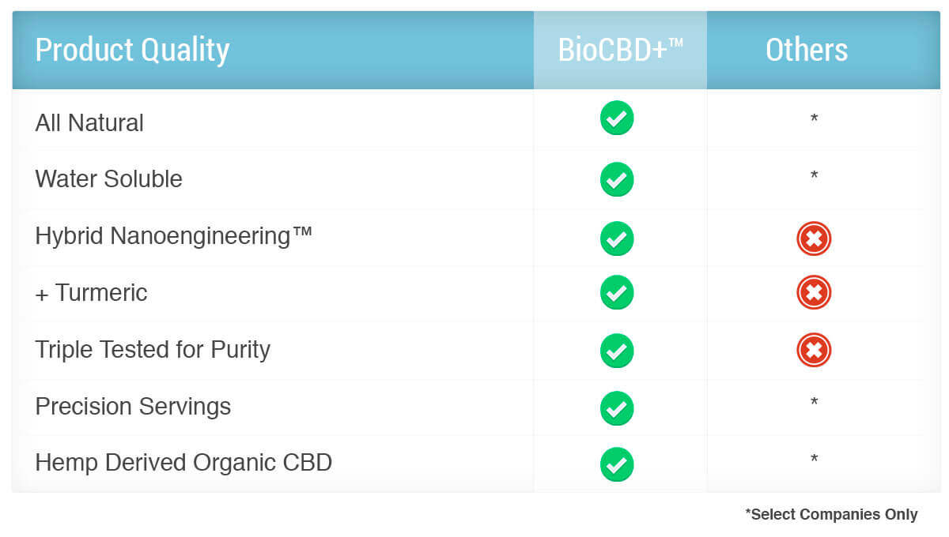The height and width of the screenshot is (537, 949).
Task: Click the Water Soluble row label
Action: coord(108,179)
